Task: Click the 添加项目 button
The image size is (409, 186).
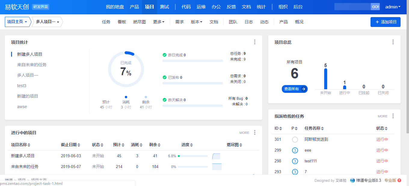Action: (385, 22)
